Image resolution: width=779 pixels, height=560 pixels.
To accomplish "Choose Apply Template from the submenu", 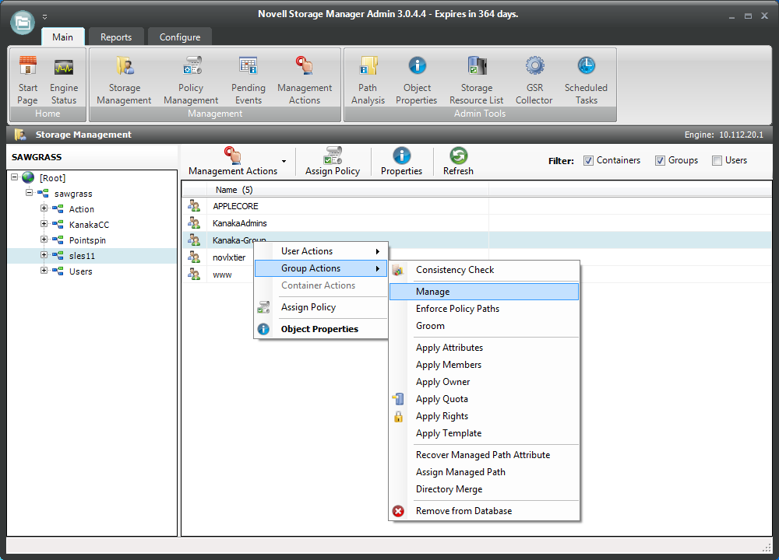I will pyautogui.click(x=485, y=433).
